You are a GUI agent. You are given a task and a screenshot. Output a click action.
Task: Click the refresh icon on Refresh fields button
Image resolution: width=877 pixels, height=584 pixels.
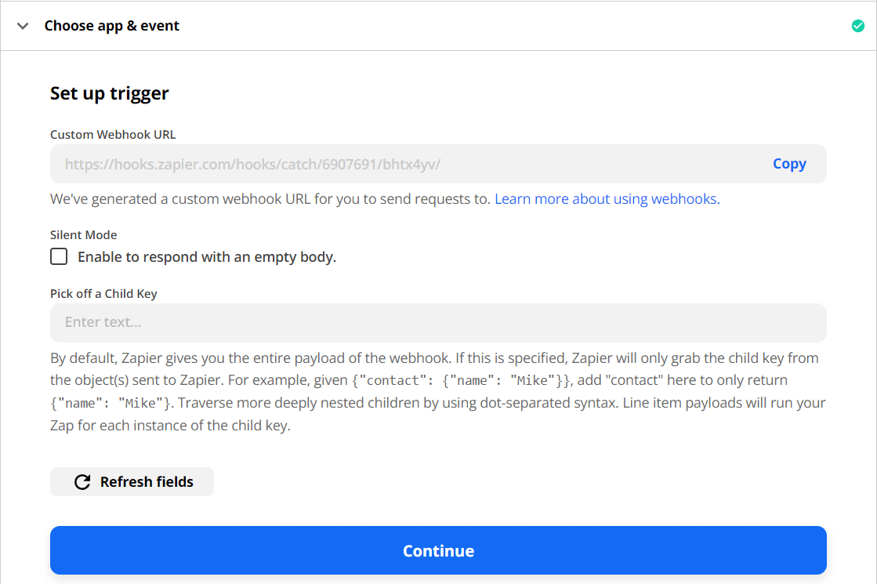pos(82,481)
